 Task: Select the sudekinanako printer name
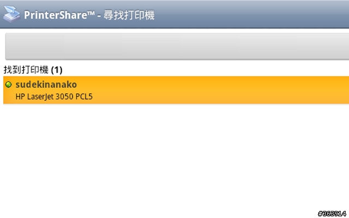46,84
